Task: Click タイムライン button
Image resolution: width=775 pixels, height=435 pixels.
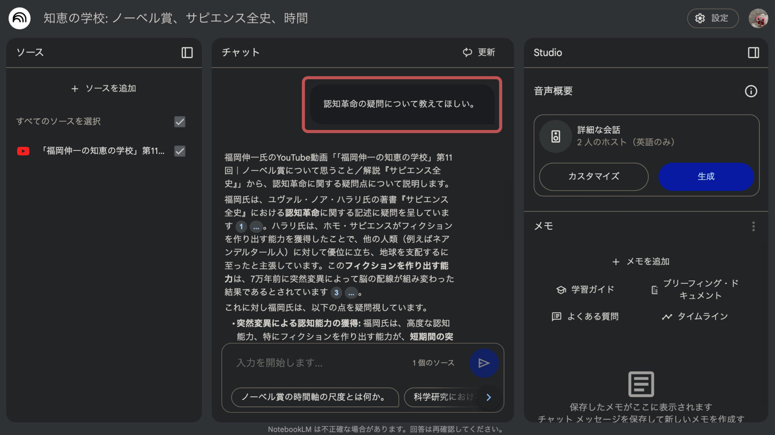Action: [695, 317]
